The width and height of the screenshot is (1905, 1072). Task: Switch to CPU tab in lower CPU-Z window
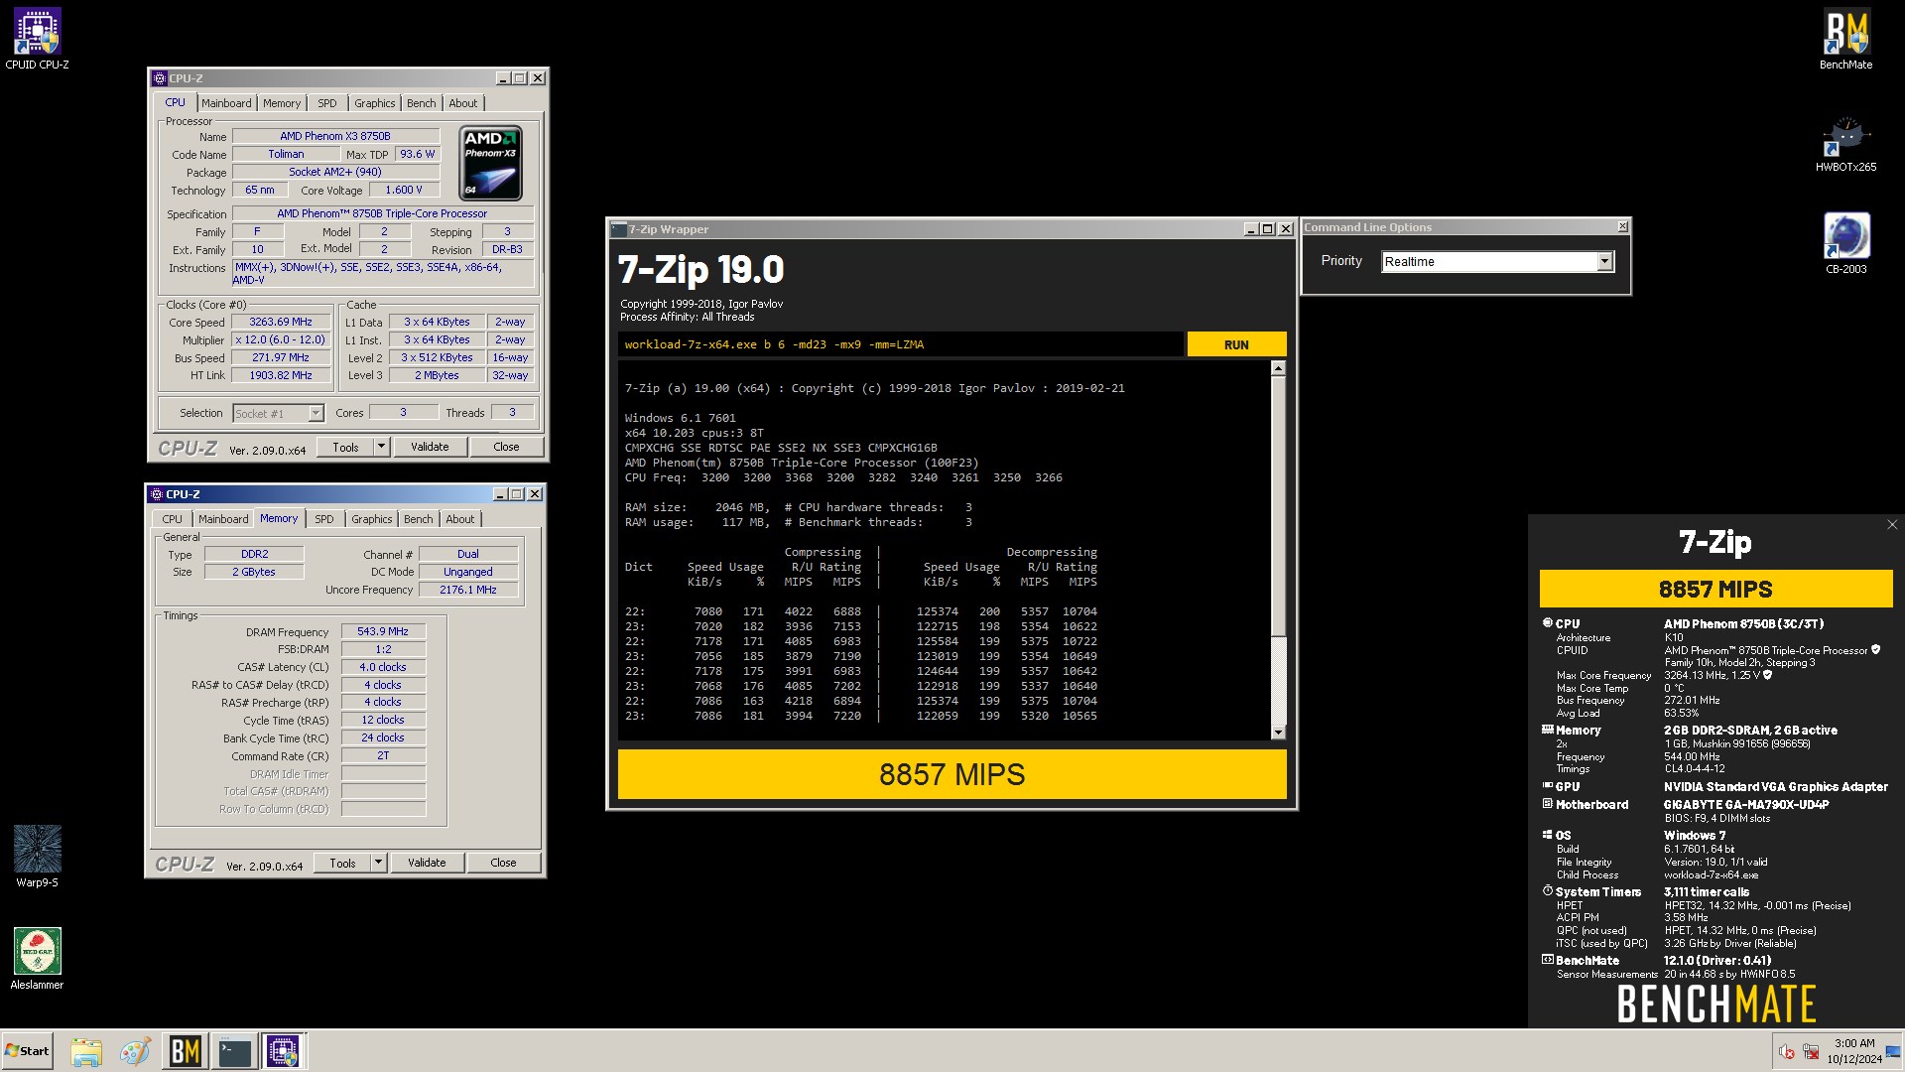point(173,519)
